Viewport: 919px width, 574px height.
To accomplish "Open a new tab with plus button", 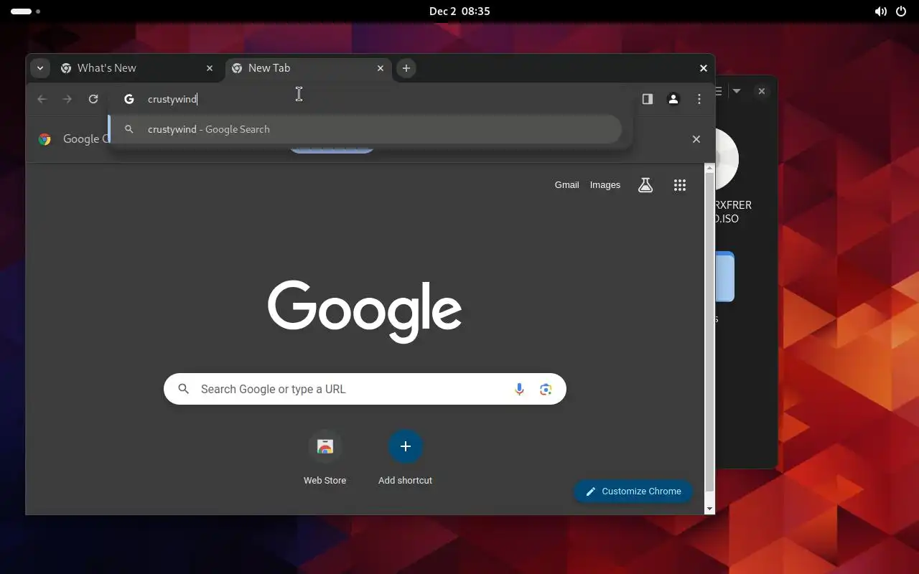I will [406, 68].
